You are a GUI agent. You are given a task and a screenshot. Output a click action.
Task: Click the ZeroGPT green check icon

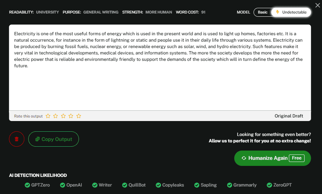click(269, 185)
